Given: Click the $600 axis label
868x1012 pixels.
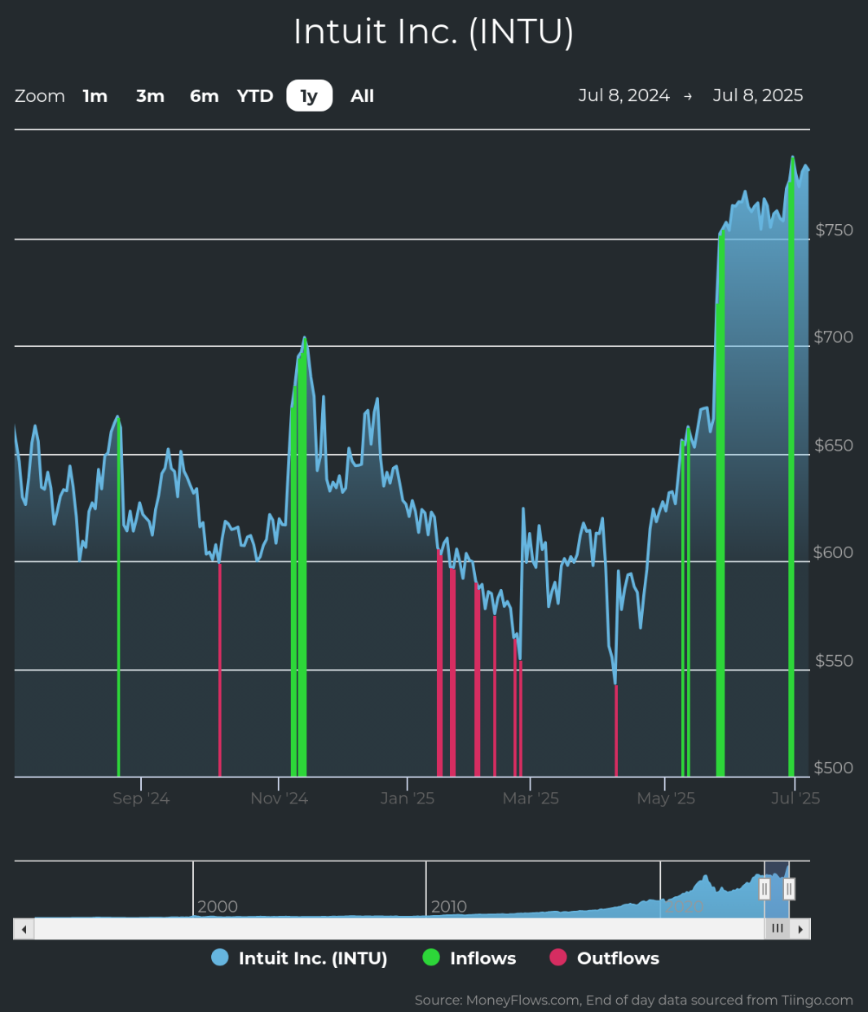Looking at the screenshot, I should point(834,552).
